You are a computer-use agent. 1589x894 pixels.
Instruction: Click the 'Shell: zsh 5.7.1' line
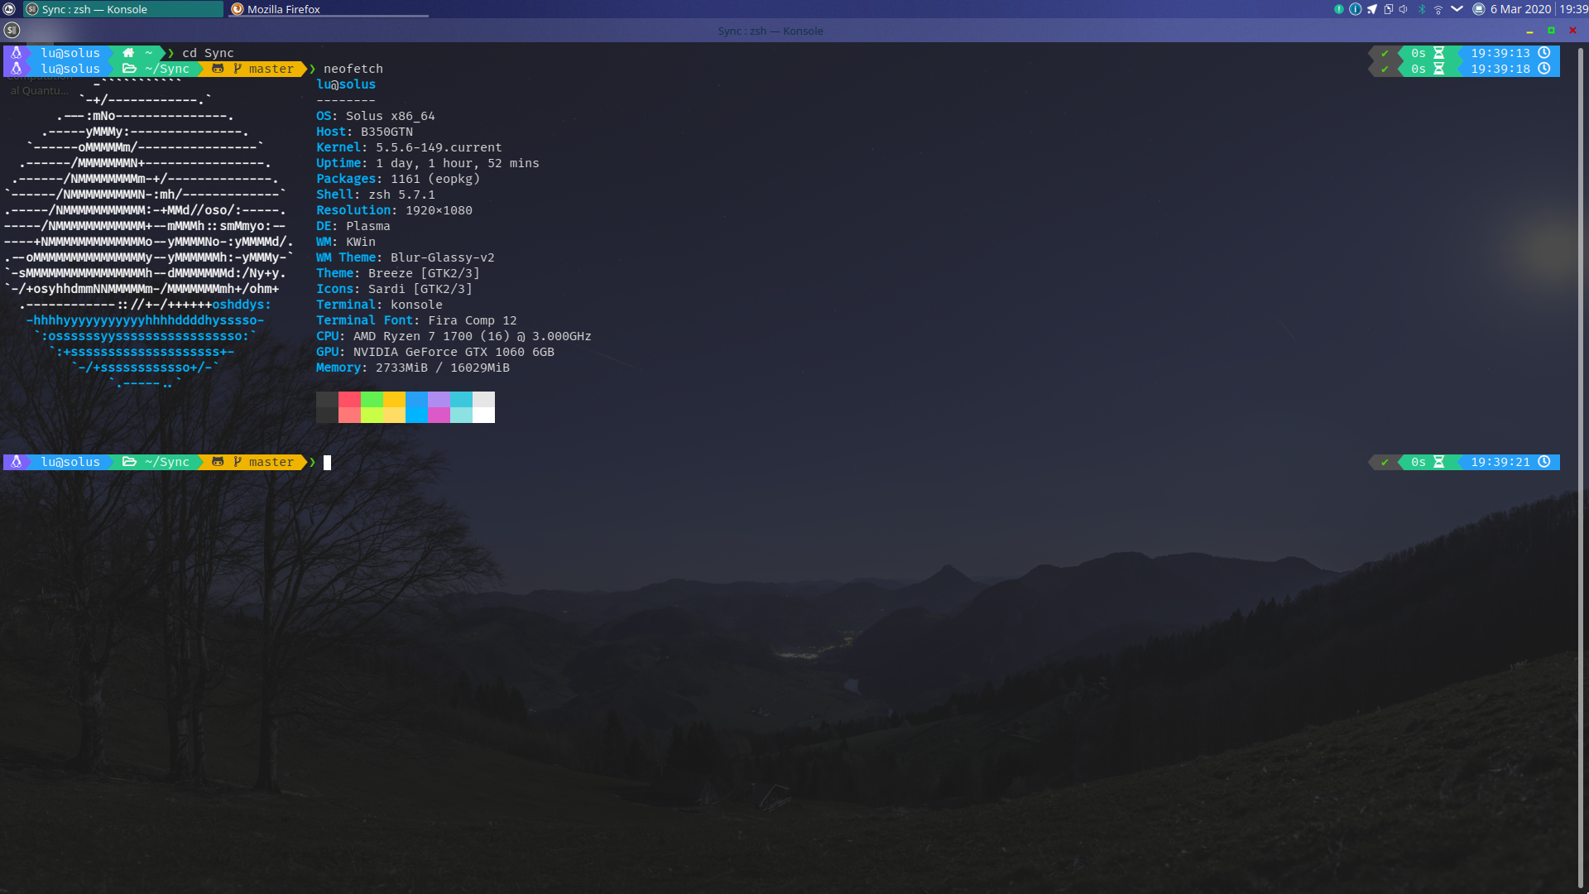point(376,195)
